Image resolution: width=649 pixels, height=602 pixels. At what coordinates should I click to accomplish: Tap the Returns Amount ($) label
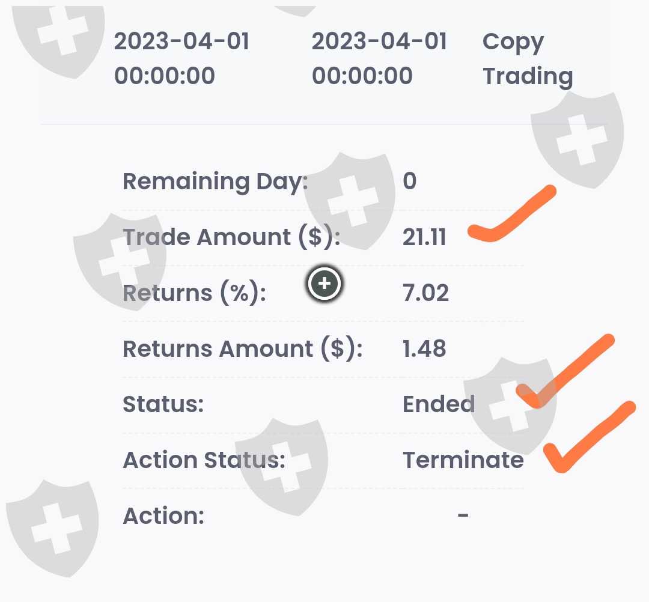pyautogui.click(x=242, y=349)
